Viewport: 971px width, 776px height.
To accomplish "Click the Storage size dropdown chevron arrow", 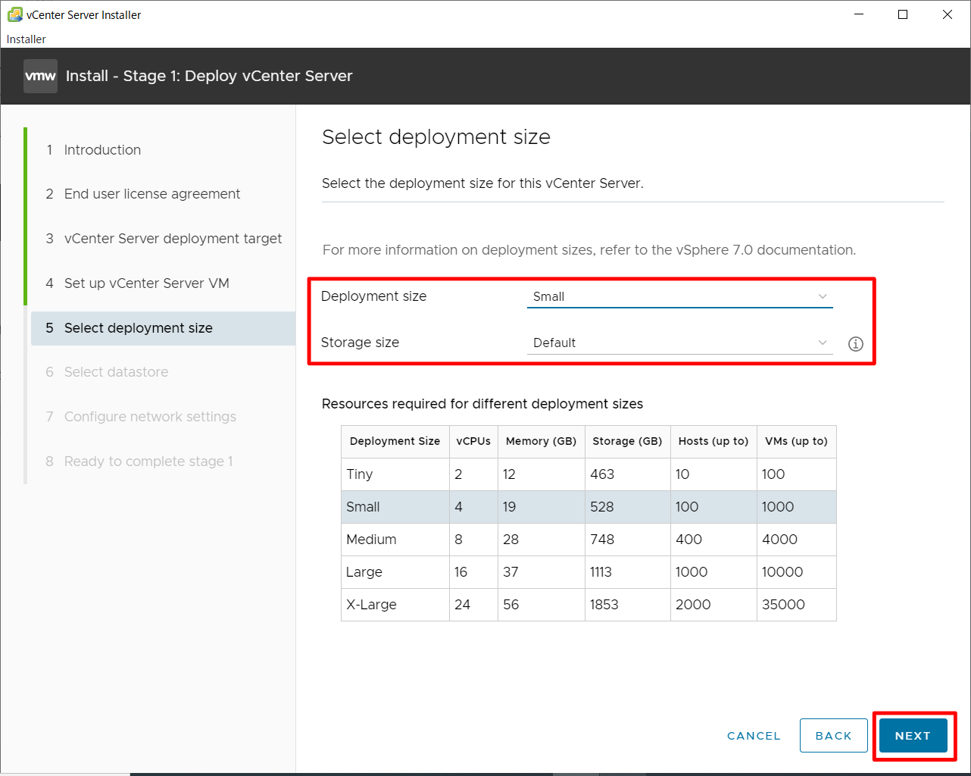I will point(823,343).
